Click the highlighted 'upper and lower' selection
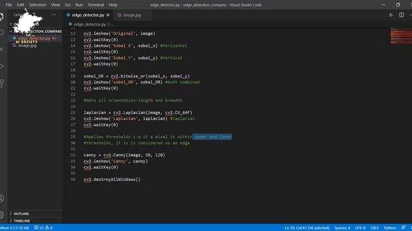Viewport: 412px width, 231px height. (212, 137)
